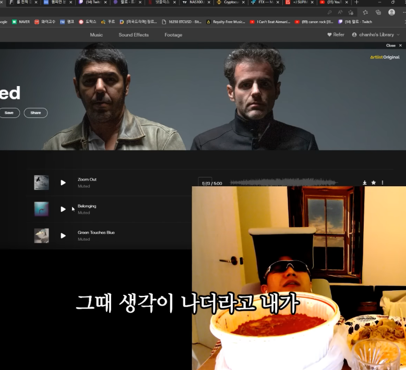Click artist name Muted under Belonging
406x370 pixels.
84,212
